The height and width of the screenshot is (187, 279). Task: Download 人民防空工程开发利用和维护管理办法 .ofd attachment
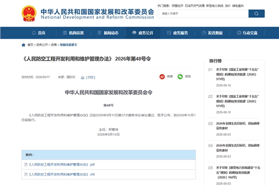coord(62,174)
